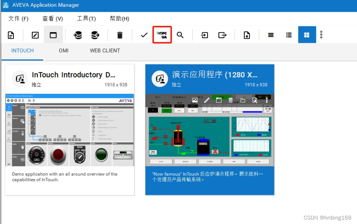Select the 演示应用程序 (1280 X... title
357x224 pixels.
(214, 75)
